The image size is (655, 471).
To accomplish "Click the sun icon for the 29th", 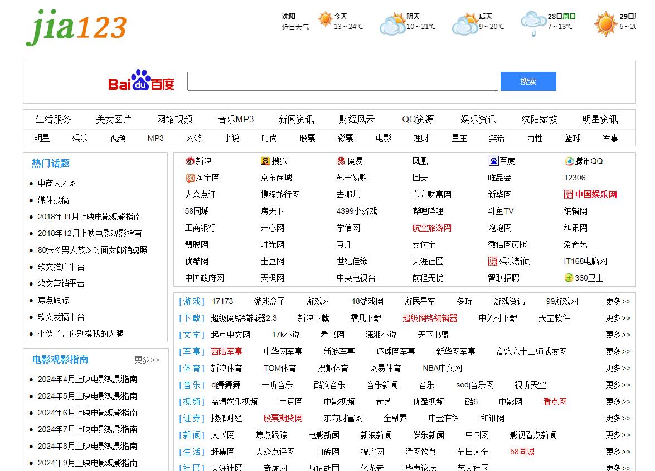I will [x=605, y=24].
